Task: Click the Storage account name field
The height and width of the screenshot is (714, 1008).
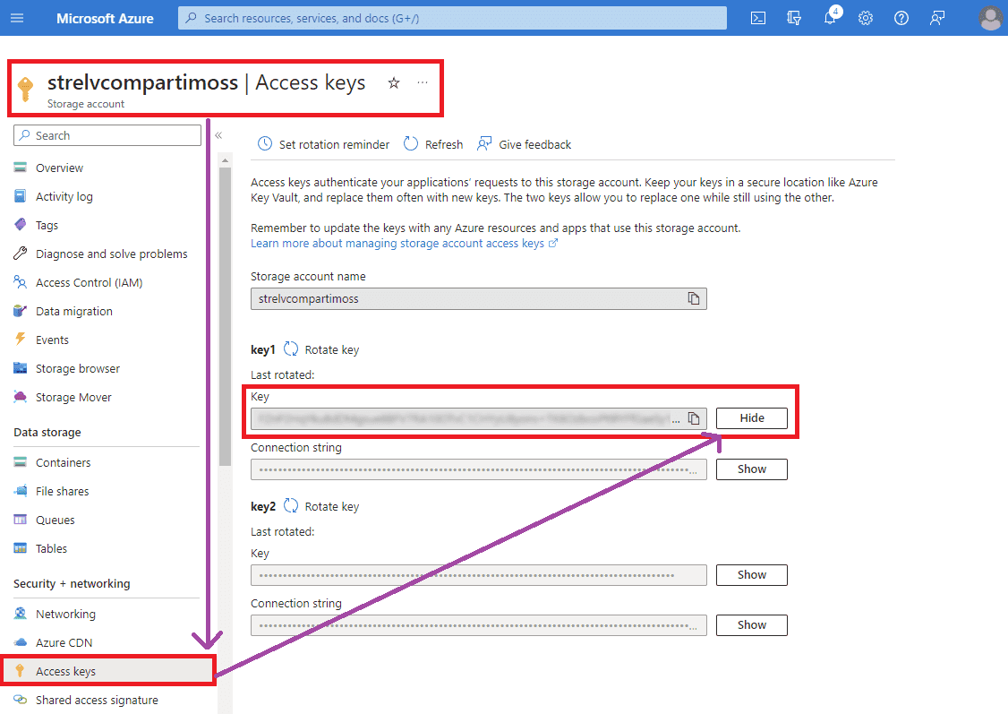Action: (478, 298)
